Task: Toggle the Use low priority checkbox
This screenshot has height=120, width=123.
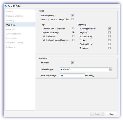Action: pos(72,15)
